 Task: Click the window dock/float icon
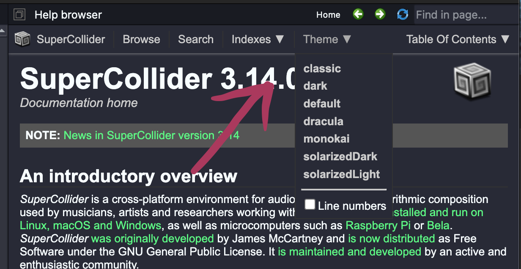(x=19, y=15)
